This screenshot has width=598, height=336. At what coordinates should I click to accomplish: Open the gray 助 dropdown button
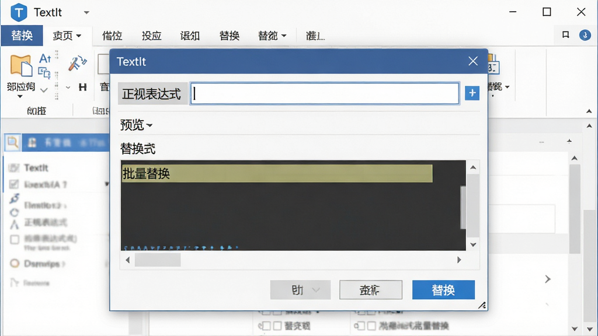[x=300, y=290]
